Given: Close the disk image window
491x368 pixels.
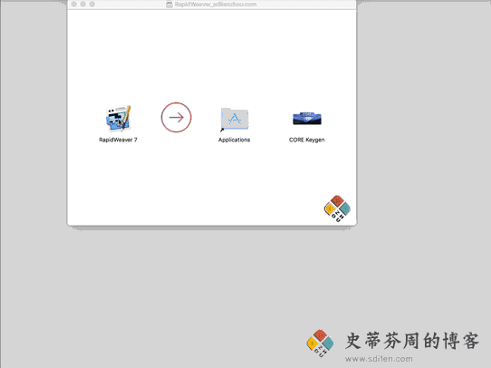Looking at the screenshot, I should click(x=74, y=4).
